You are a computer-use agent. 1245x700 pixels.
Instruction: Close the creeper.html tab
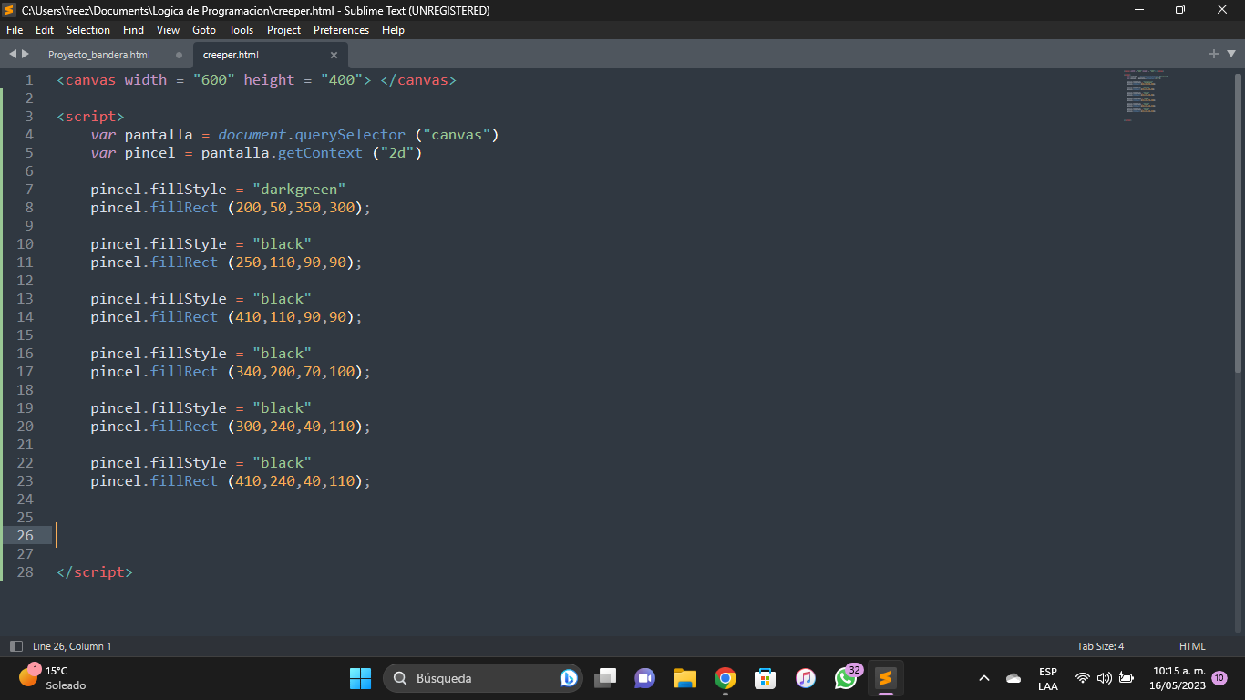(334, 55)
